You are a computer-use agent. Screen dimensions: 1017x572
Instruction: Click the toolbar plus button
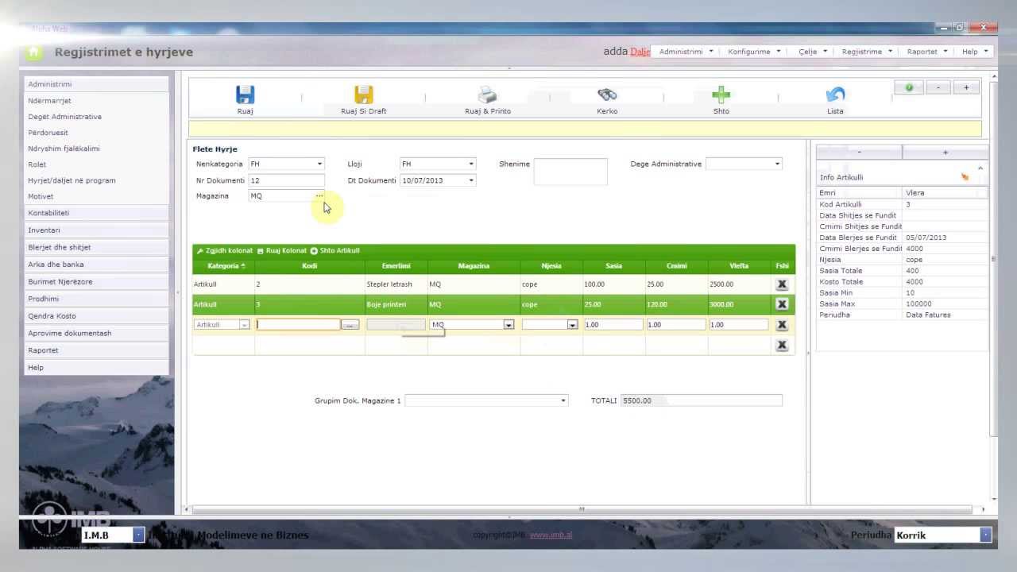966,87
